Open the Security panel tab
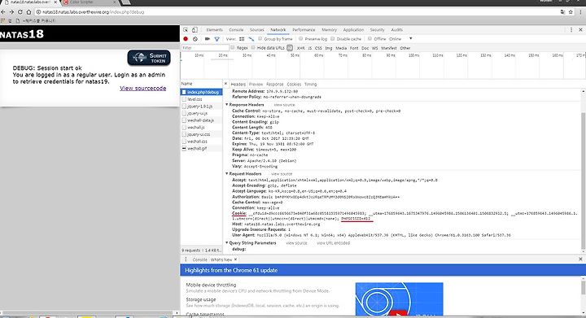This screenshot has height=318, width=586. pos(377,30)
